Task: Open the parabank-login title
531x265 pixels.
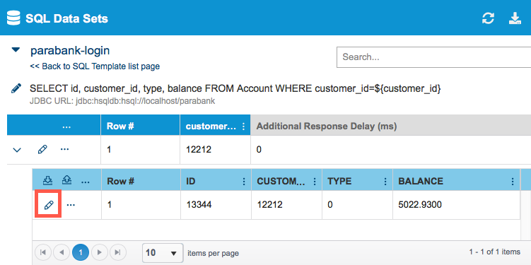Action: pos(70,50)
